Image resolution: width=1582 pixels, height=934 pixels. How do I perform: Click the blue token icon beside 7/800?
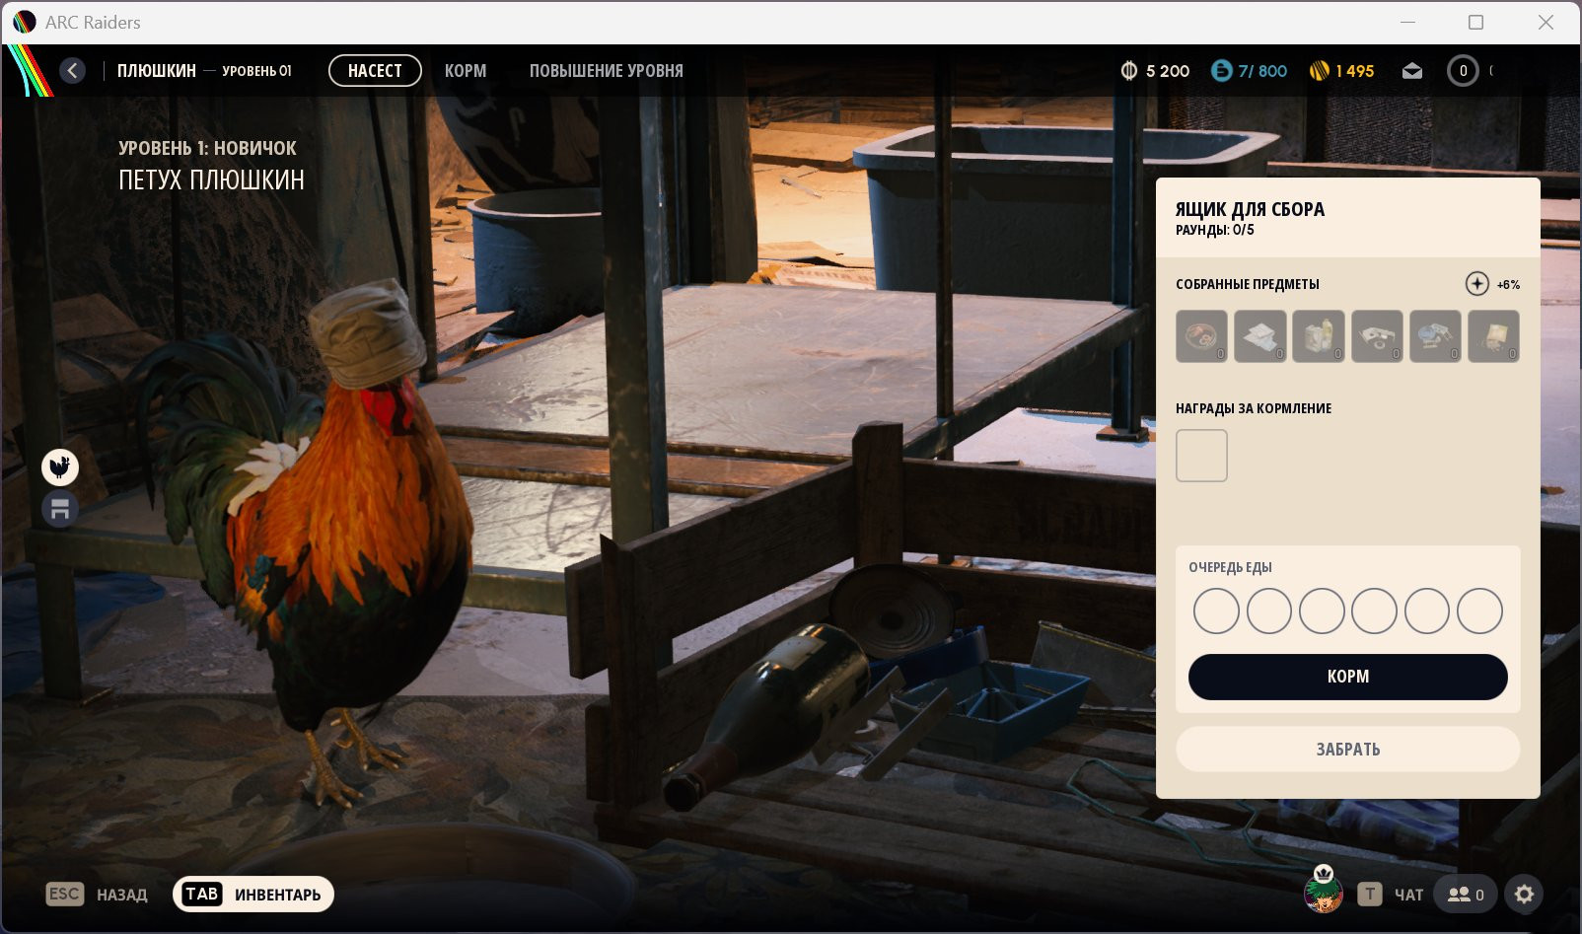(x=1221, y=71)
